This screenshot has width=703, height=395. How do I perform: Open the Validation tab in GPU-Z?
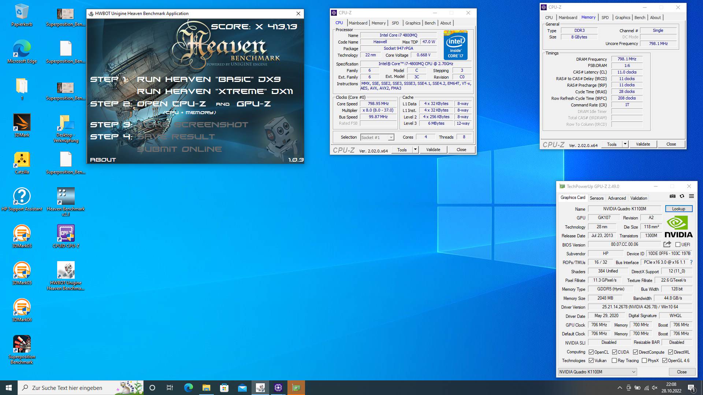click(639, 198)
